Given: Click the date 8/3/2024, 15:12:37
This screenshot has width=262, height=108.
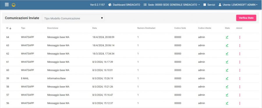Looking at the screenshot, I should pos(102,103).
